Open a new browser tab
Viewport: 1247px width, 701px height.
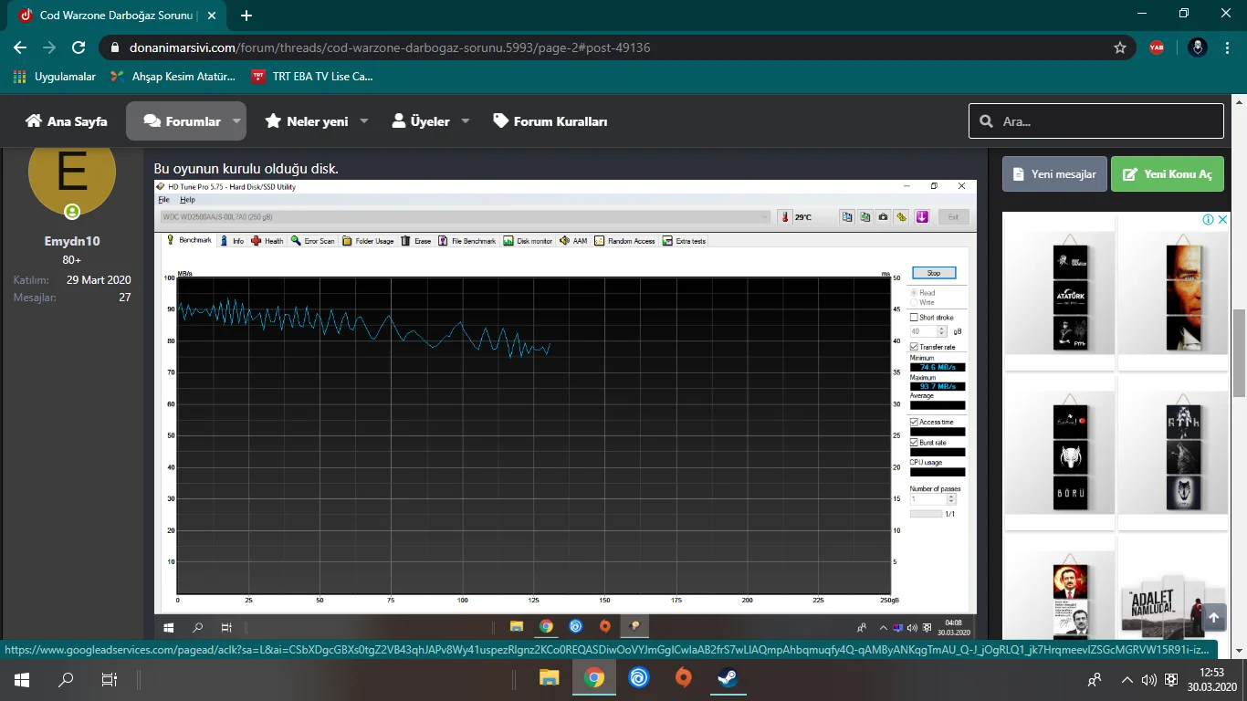coord(246,16)
